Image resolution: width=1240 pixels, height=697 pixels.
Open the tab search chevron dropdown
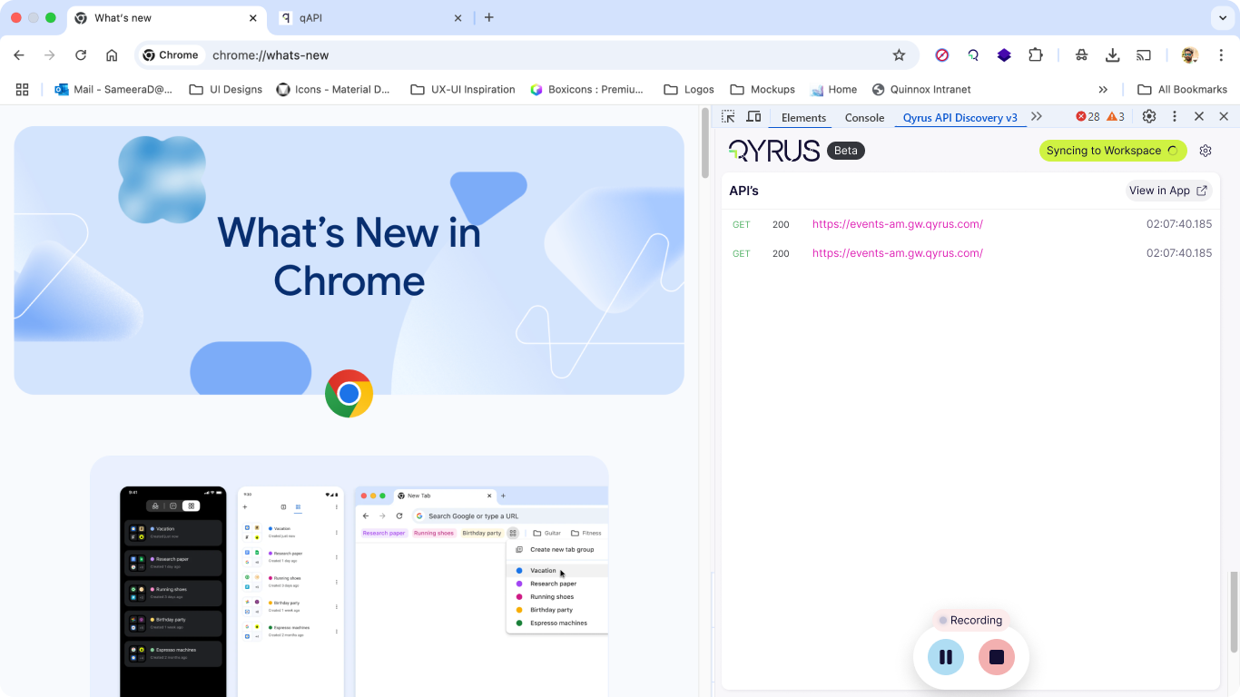pyautogui.click(x=1221, y=17)
